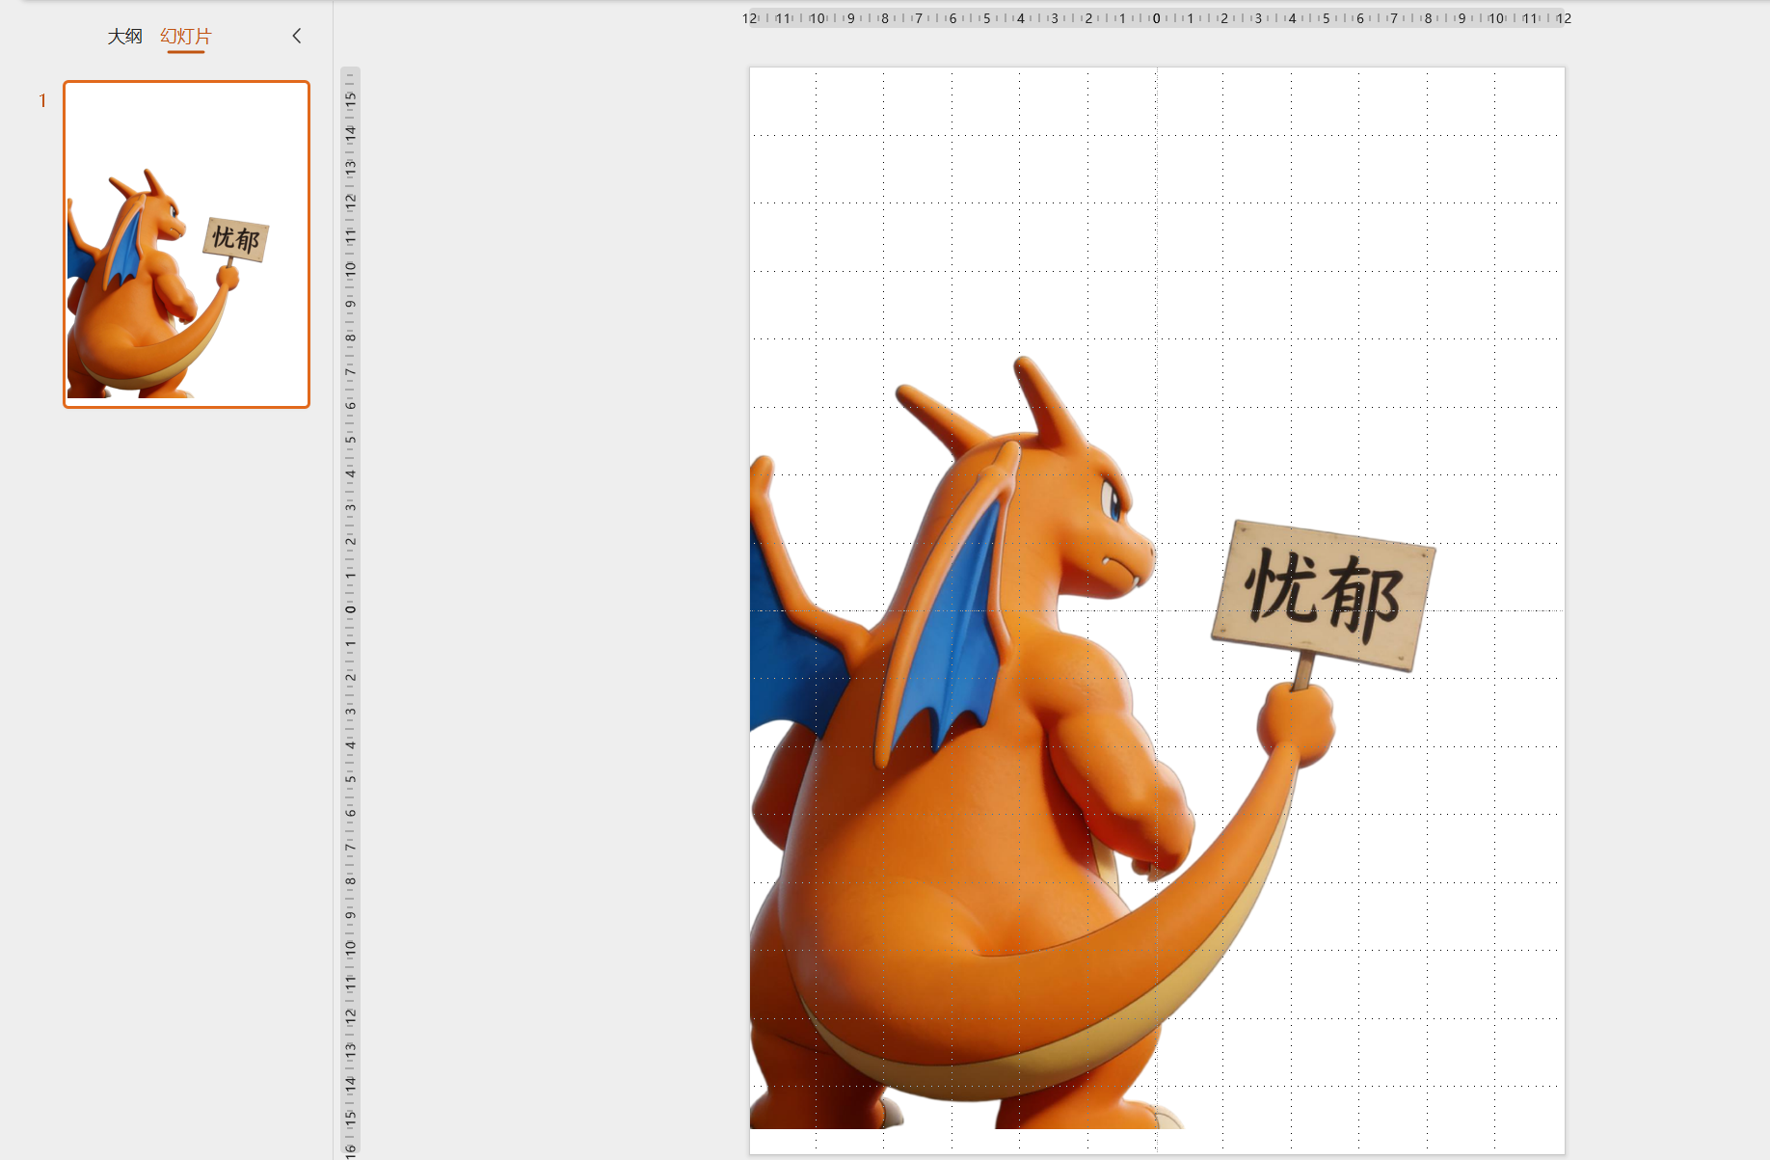Click the 15 mark at the top of the vertical ruler
The height and width of the screenshot is (1160, 1770).
pos(351,98)
